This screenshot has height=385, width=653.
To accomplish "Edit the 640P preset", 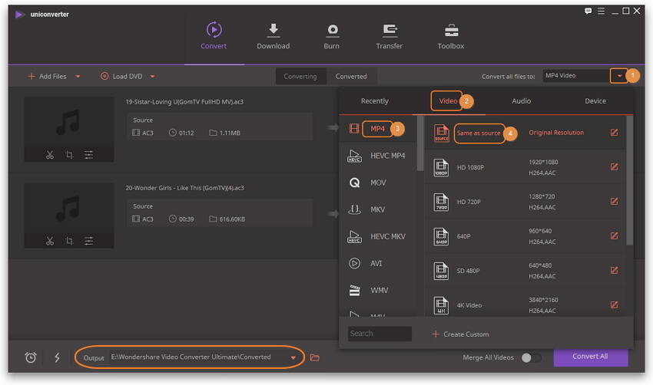I will point(615,236).
